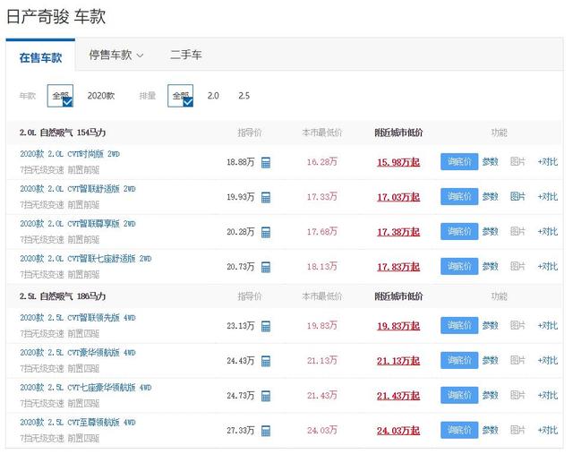This screenshot has width=573, height=454.
Task: View 参数 for the 23.13万 model
Action: (490, 325)
